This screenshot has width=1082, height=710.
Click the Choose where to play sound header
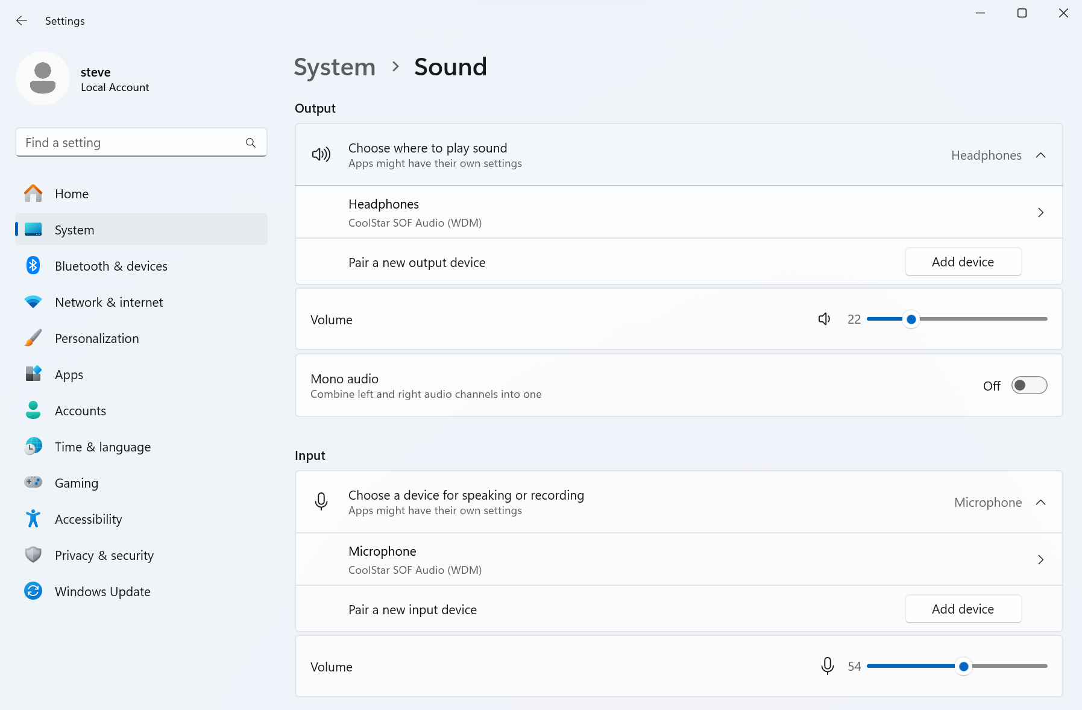679,155
